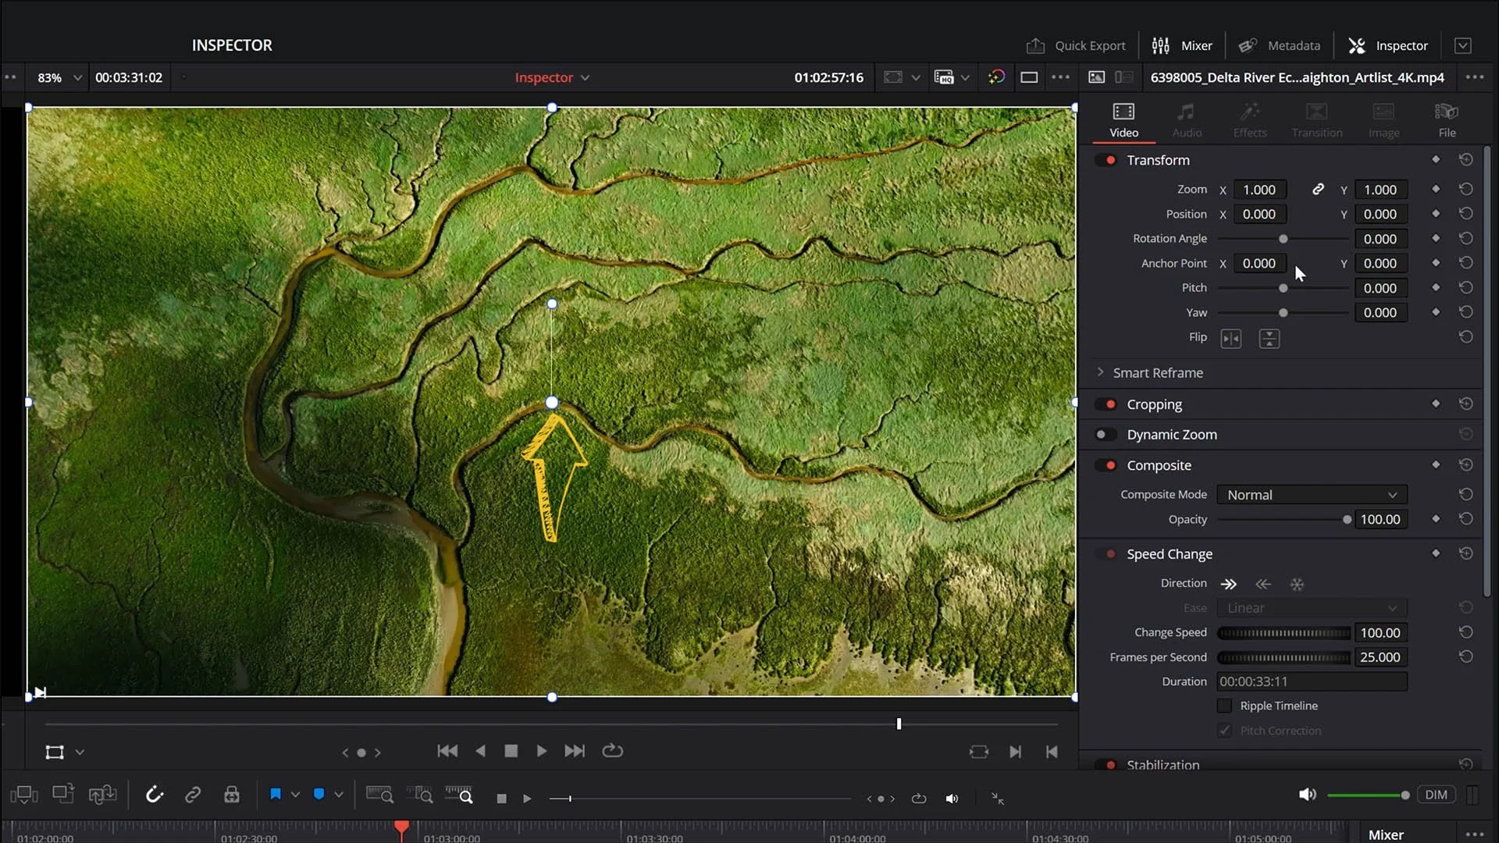1499x843 pixels.
Task: Open the Mixer panel
Action: pyautogui.click(x=1181, y=45)
